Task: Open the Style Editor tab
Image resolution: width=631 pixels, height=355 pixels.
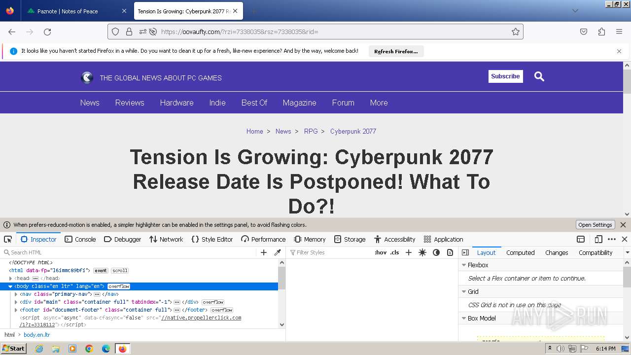Action: [212, 239]
